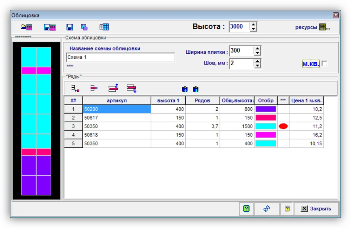The width and height of the screenshot is (351, 228).
Task: Click the артикул column header
Action: [117, 101]
